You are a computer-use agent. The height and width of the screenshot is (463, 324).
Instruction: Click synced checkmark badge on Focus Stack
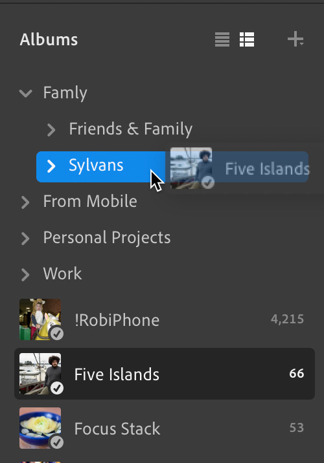[x=57, y=442]
